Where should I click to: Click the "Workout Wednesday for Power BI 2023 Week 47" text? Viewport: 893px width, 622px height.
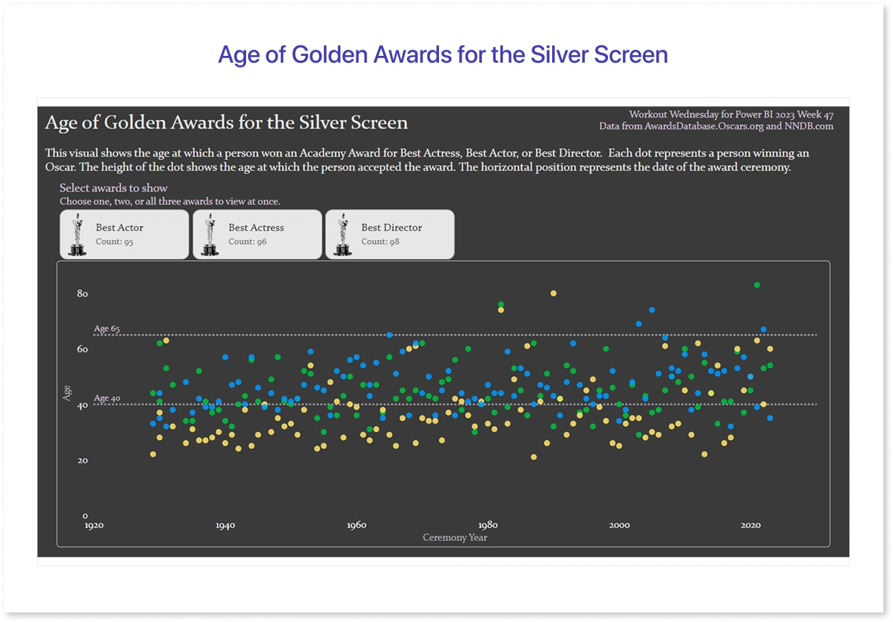(x=731, y=114)
